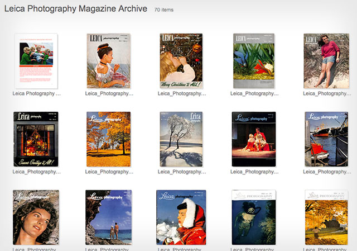Image resolution: width=357 pixels, height=251 pixels.
Task: Select the goldfish aquarium cover
Action: coord(254,61)
